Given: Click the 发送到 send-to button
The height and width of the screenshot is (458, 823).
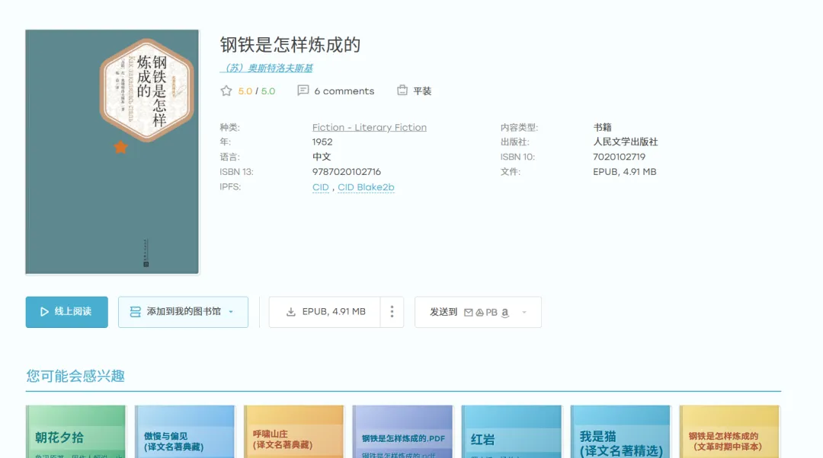Looking at the screenshot, I should pos(478,313).
